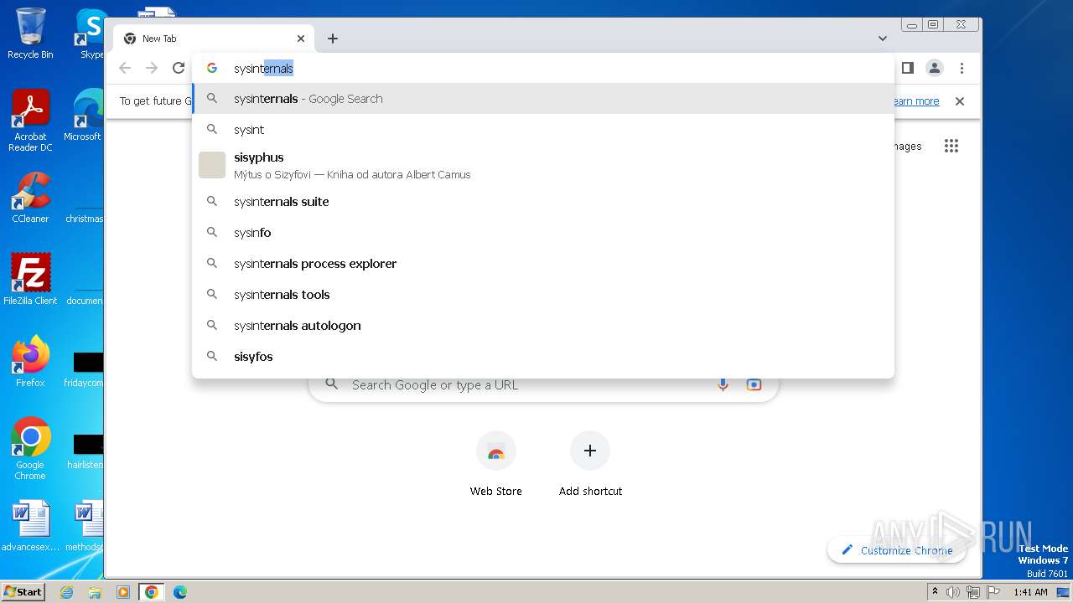Choose the 'sysint' suggestion

pos(543,130)
